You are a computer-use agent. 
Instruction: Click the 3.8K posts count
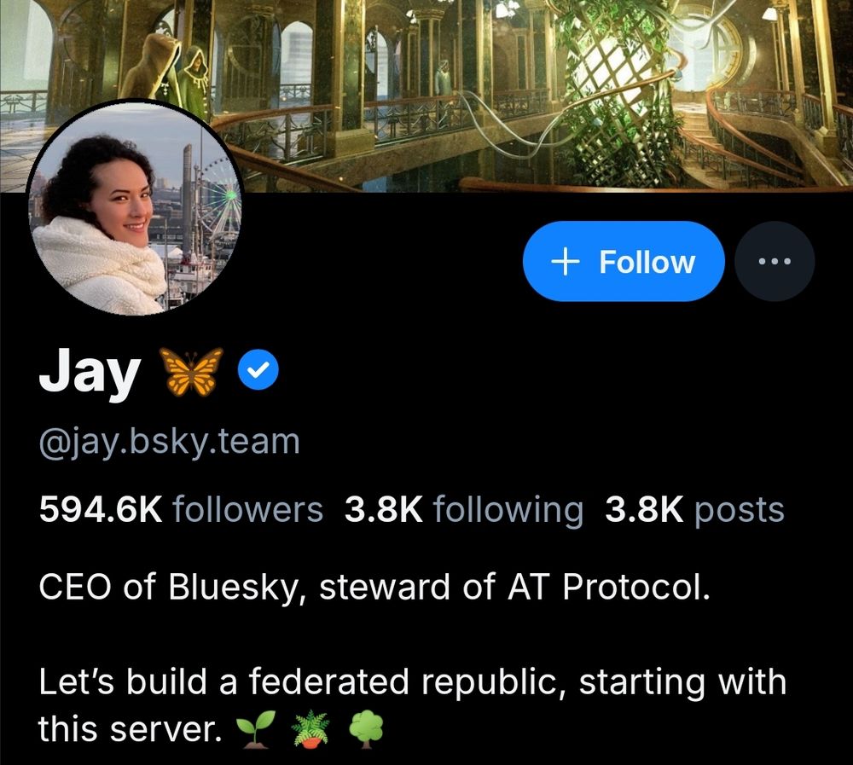(694, 510)
